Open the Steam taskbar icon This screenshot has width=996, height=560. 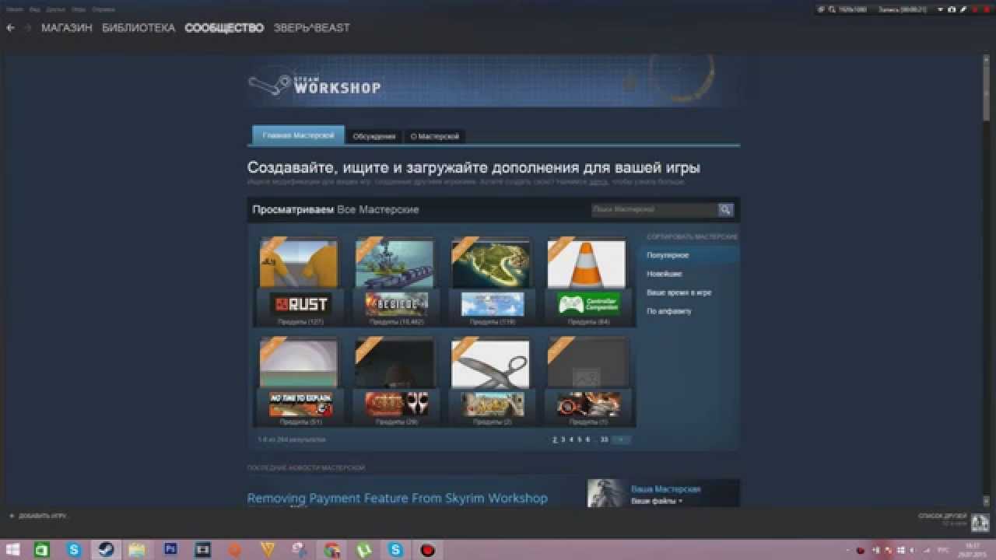coord(106,550)
